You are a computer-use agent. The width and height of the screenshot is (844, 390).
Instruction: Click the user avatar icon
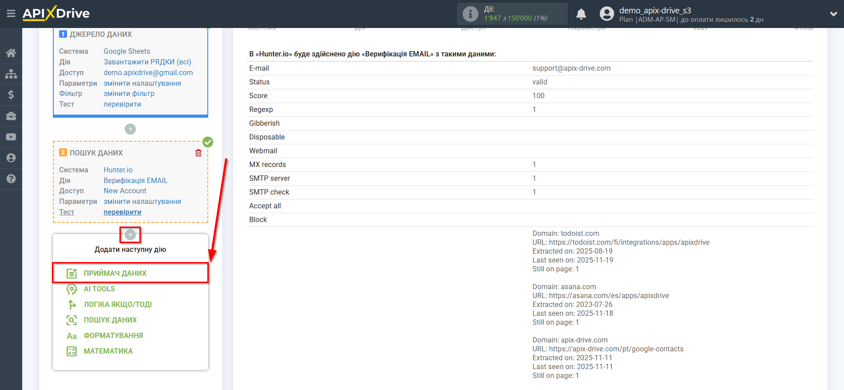click(607, 14)
